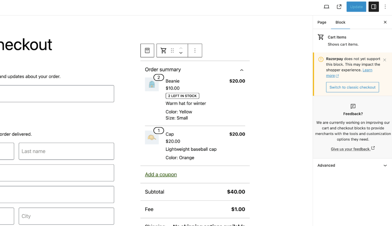
Task: Switch to the Block tab
Action: tap(340, 22)
